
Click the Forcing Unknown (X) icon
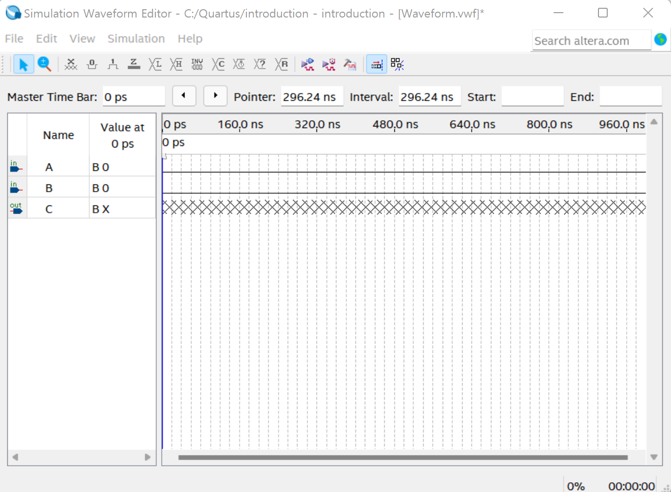(71, 64)
